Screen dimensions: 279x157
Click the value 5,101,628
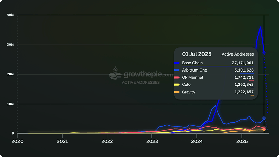[244, 70]
